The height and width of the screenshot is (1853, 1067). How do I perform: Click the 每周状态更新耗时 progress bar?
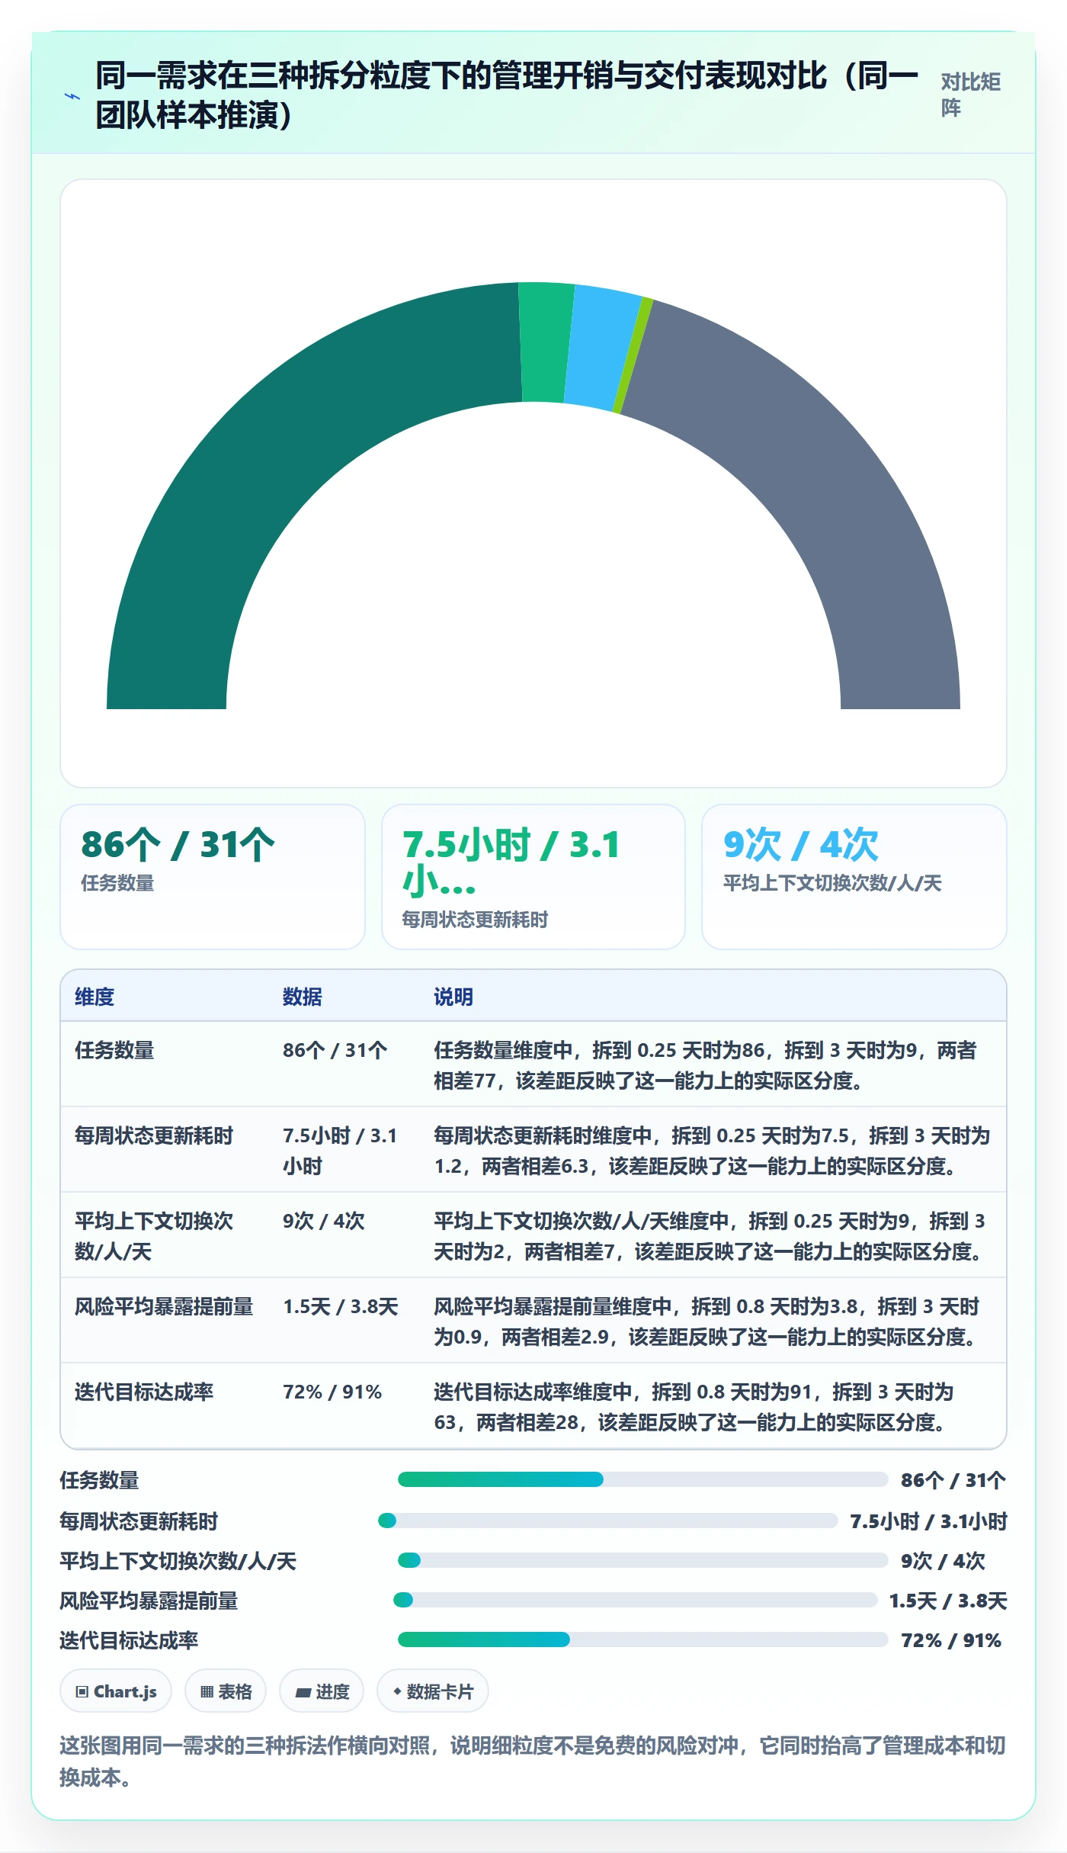(x=608, y=1521)
